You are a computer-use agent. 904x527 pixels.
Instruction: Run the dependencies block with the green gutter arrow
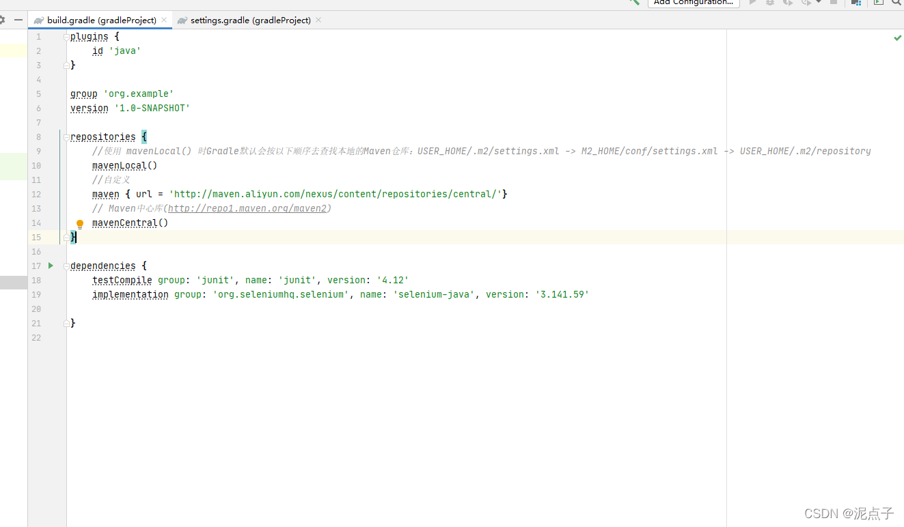pyautogui.click(x=51, y=266)
